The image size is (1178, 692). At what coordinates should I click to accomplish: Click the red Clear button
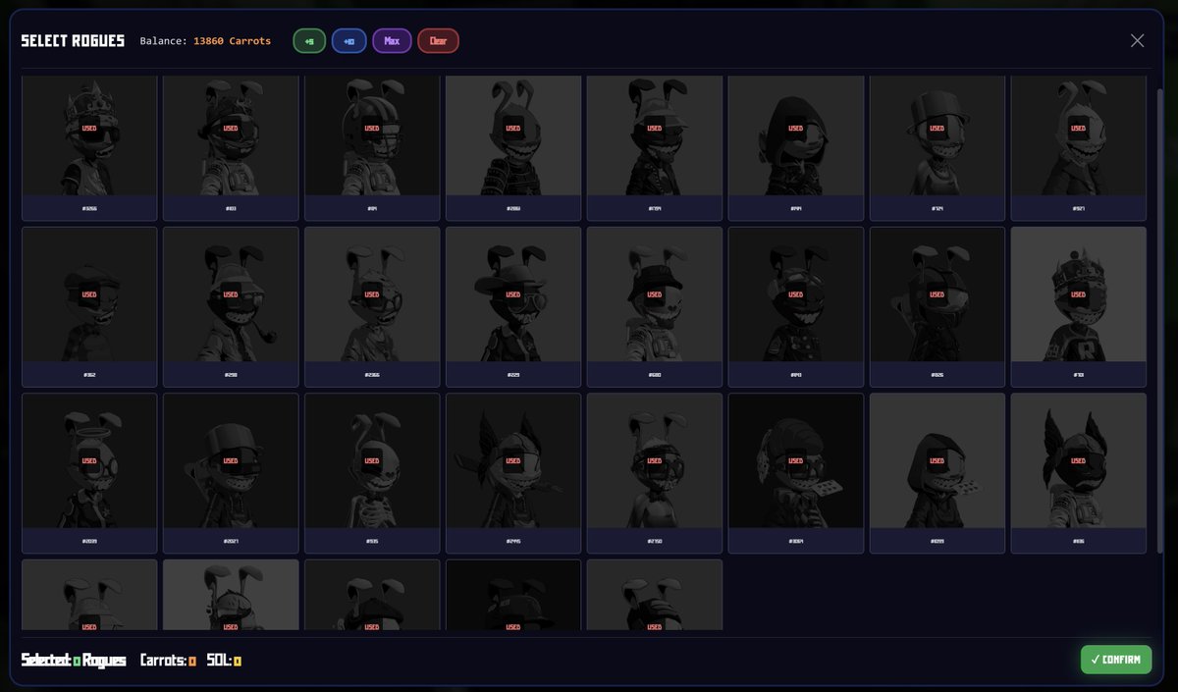tap(438, 41)
